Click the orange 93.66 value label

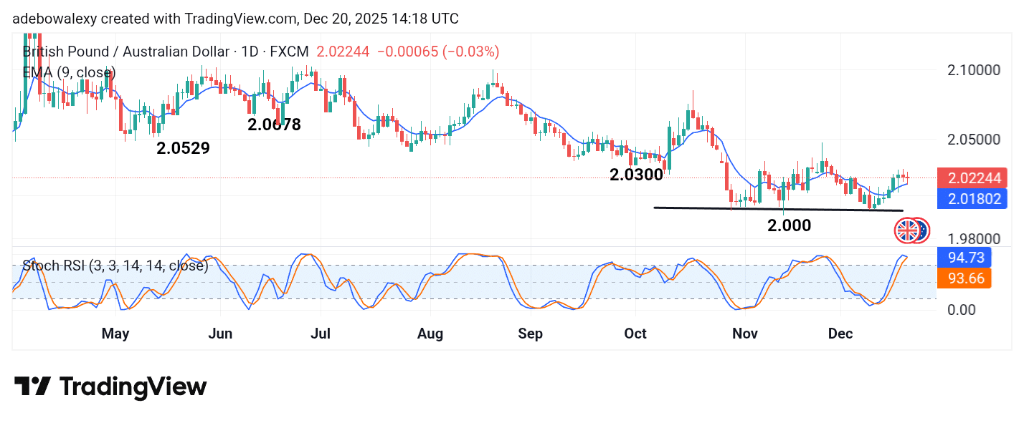(964, 278)
